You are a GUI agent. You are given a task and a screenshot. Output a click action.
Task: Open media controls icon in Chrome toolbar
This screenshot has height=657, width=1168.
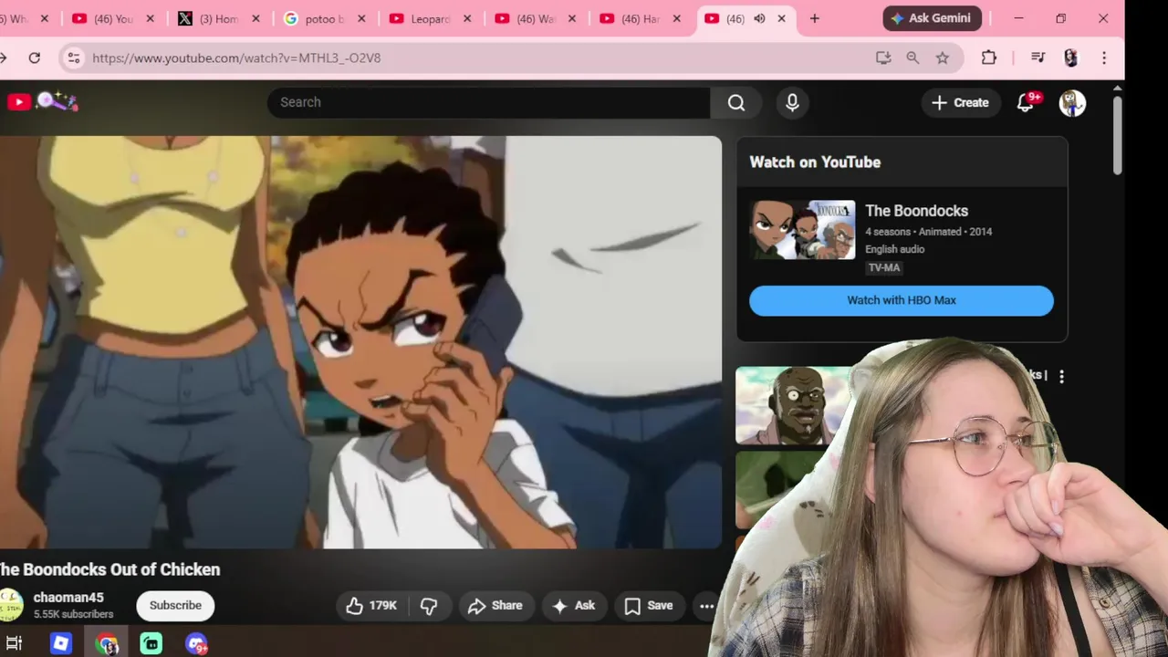click(1038, 57)
